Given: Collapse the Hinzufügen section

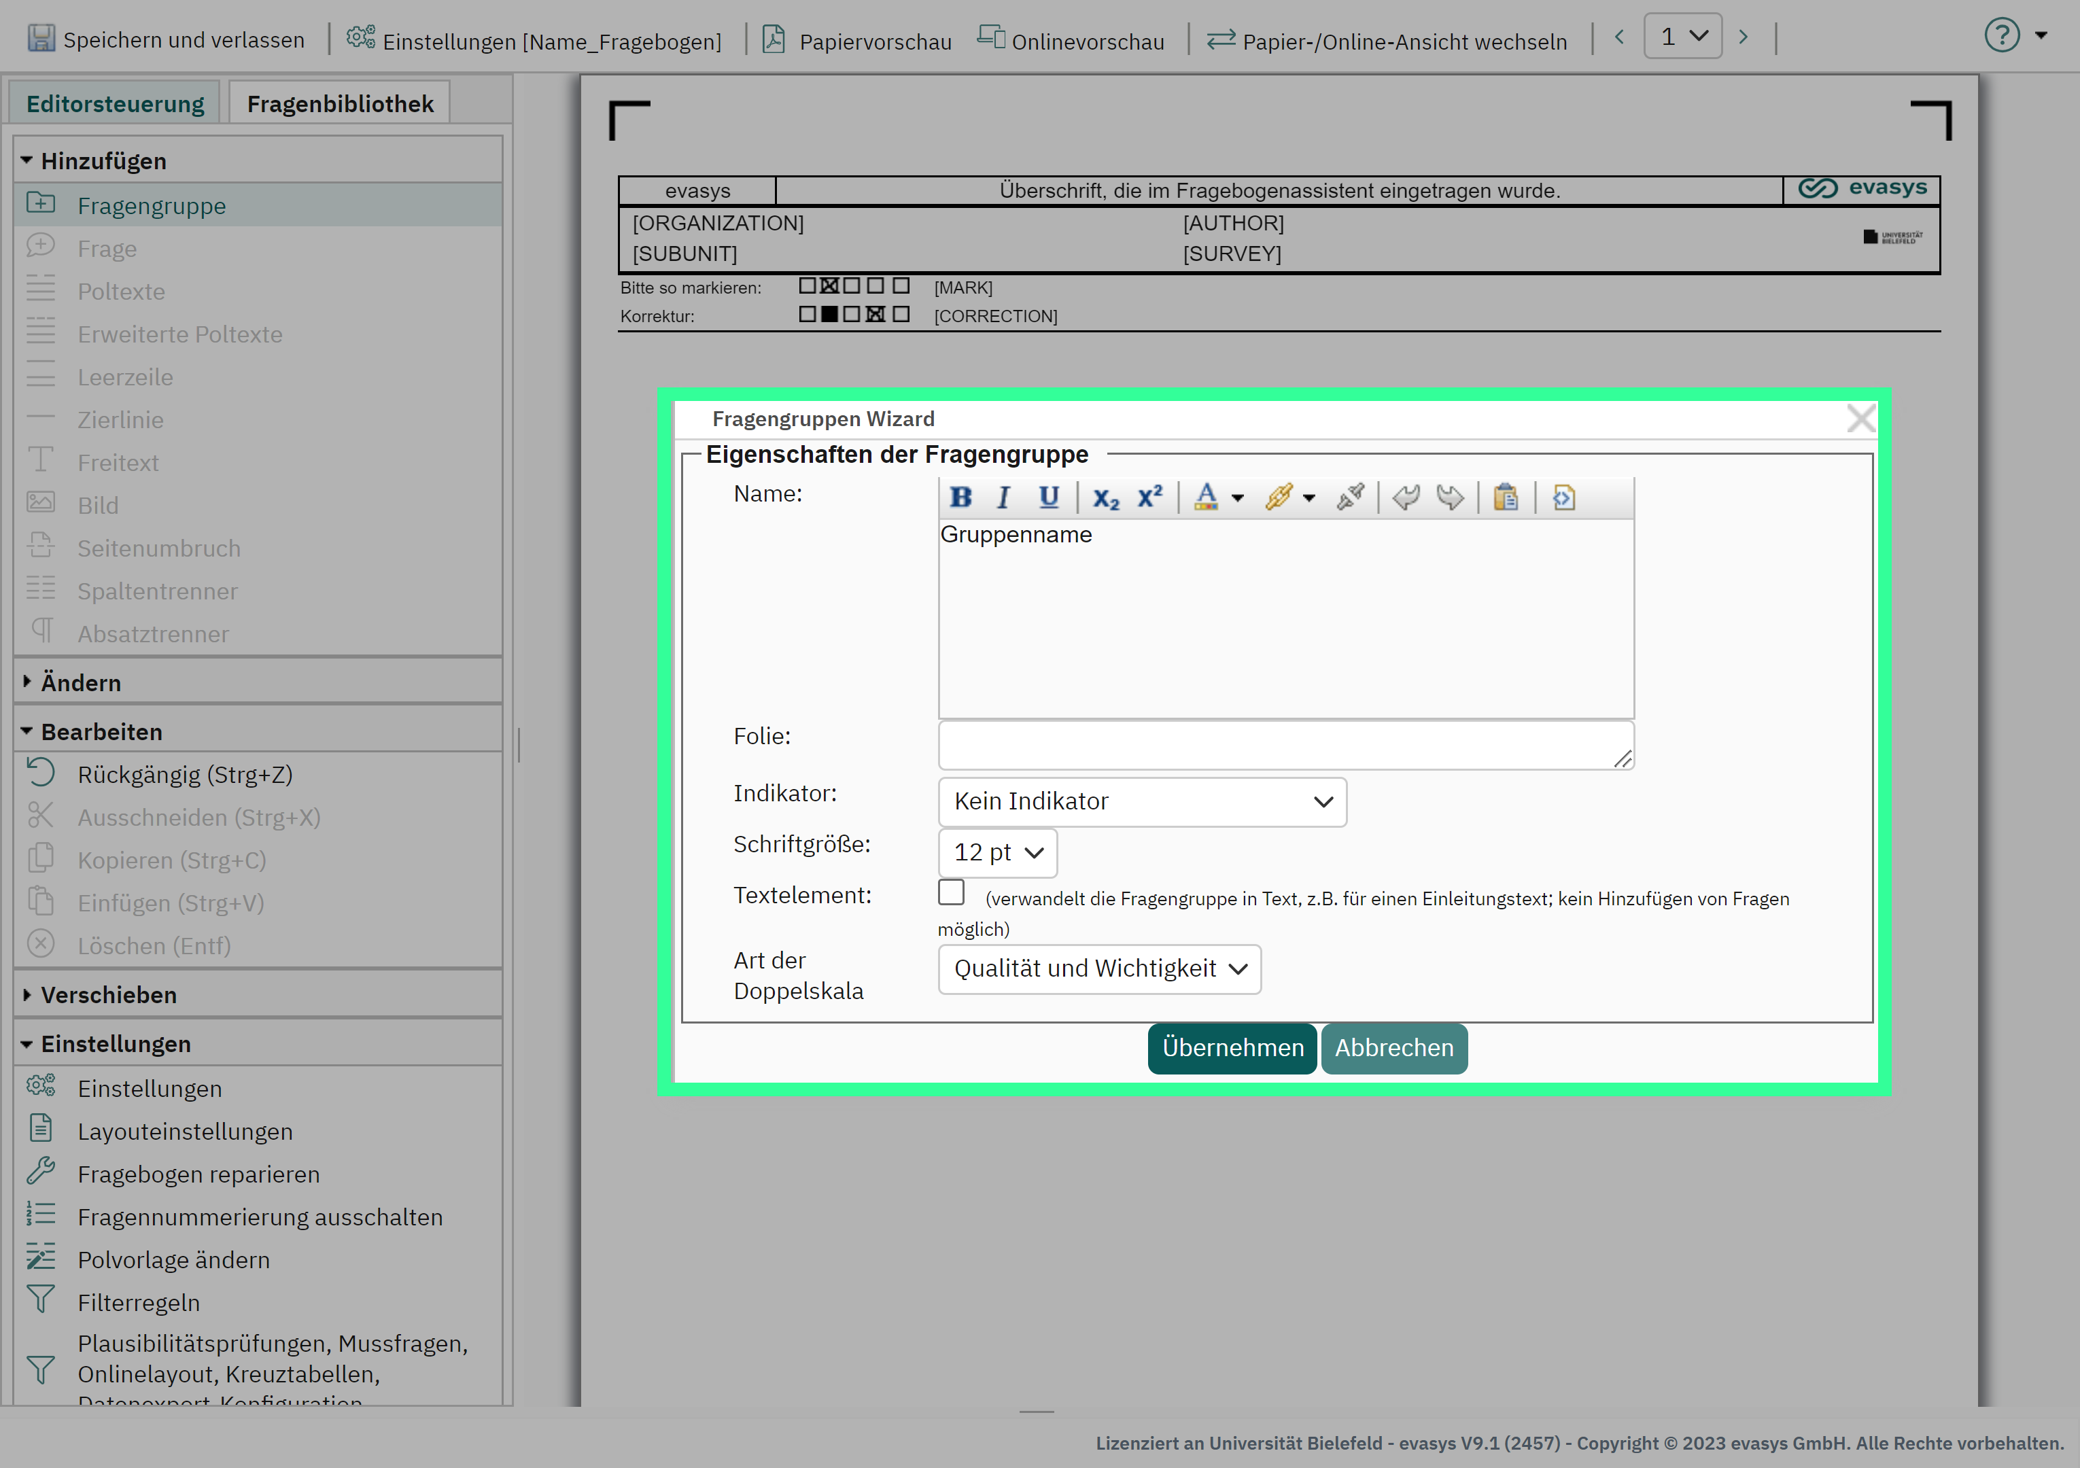Looking at the screenshot, I should tap(103, 160).
